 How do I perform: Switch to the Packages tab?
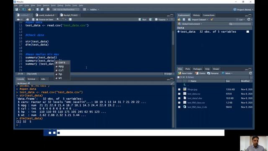[x=197, y=69]
